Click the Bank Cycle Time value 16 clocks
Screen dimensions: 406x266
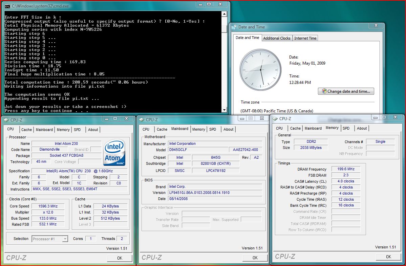[x=346, y=205]
